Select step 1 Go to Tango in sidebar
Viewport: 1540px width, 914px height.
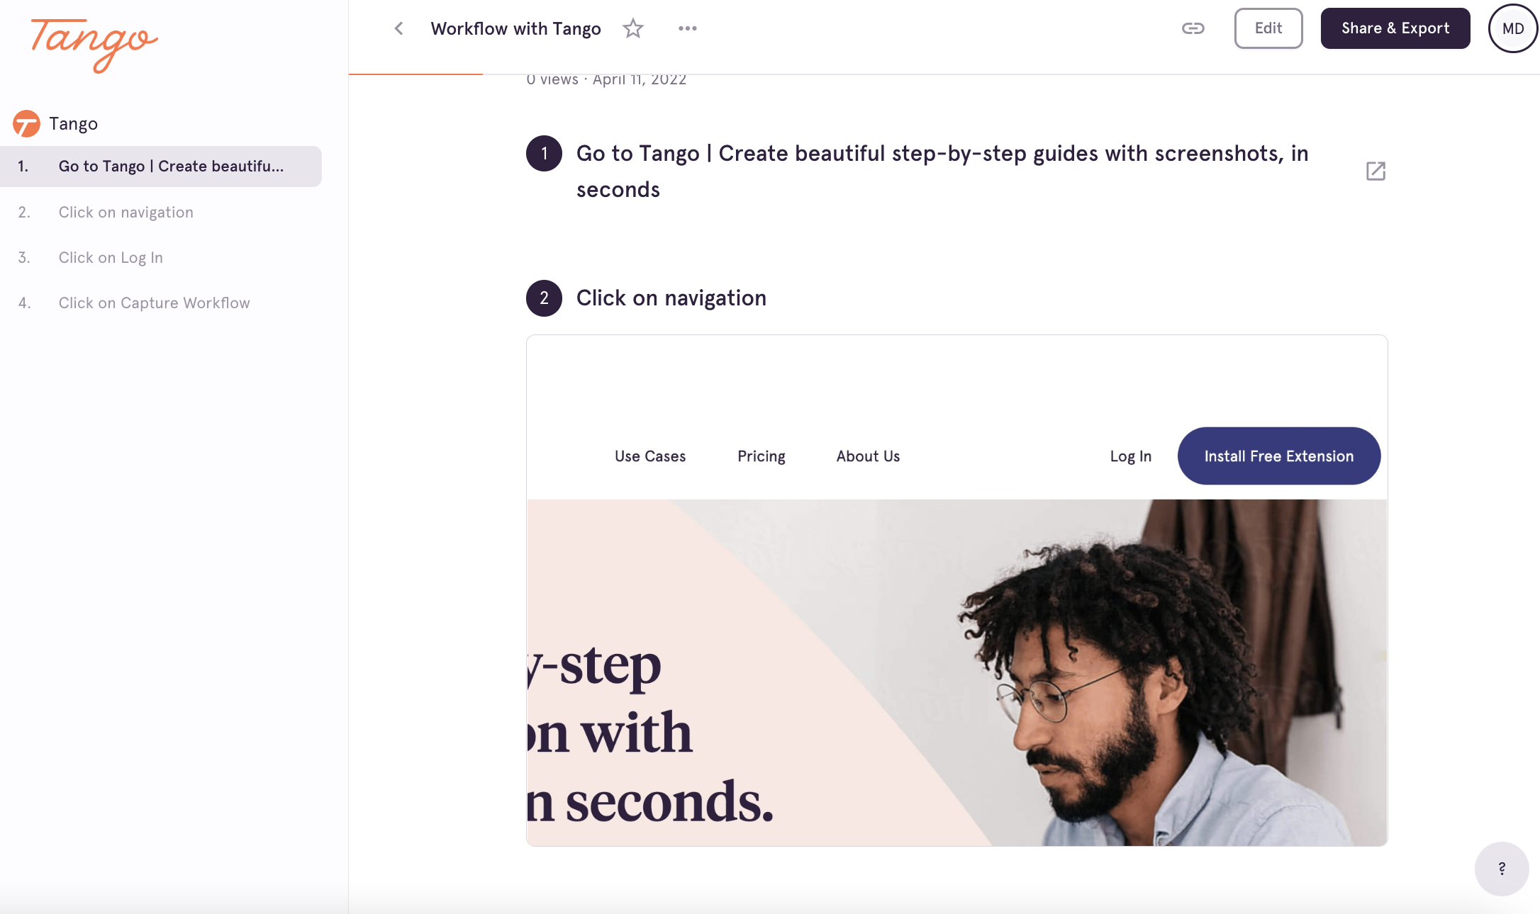(161, 167)
